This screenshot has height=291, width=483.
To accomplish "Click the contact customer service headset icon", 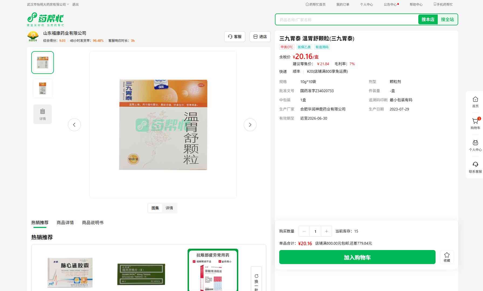I will point(475,165).
